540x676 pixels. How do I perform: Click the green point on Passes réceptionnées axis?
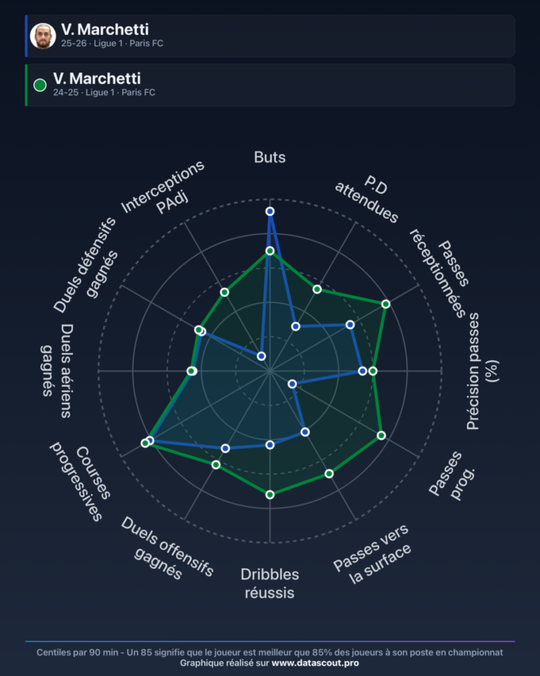click(386, 304)
